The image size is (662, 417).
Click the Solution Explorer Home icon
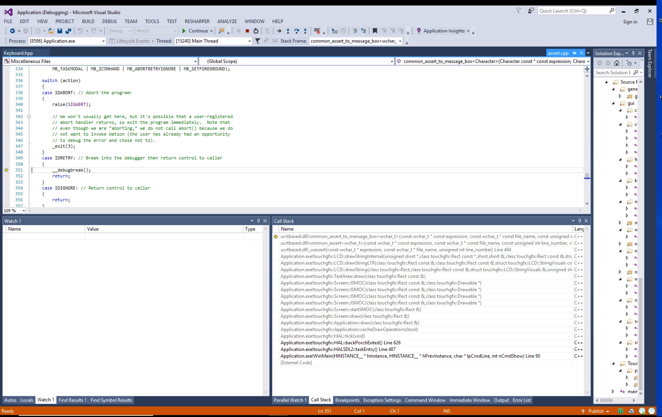pos(617,63)
